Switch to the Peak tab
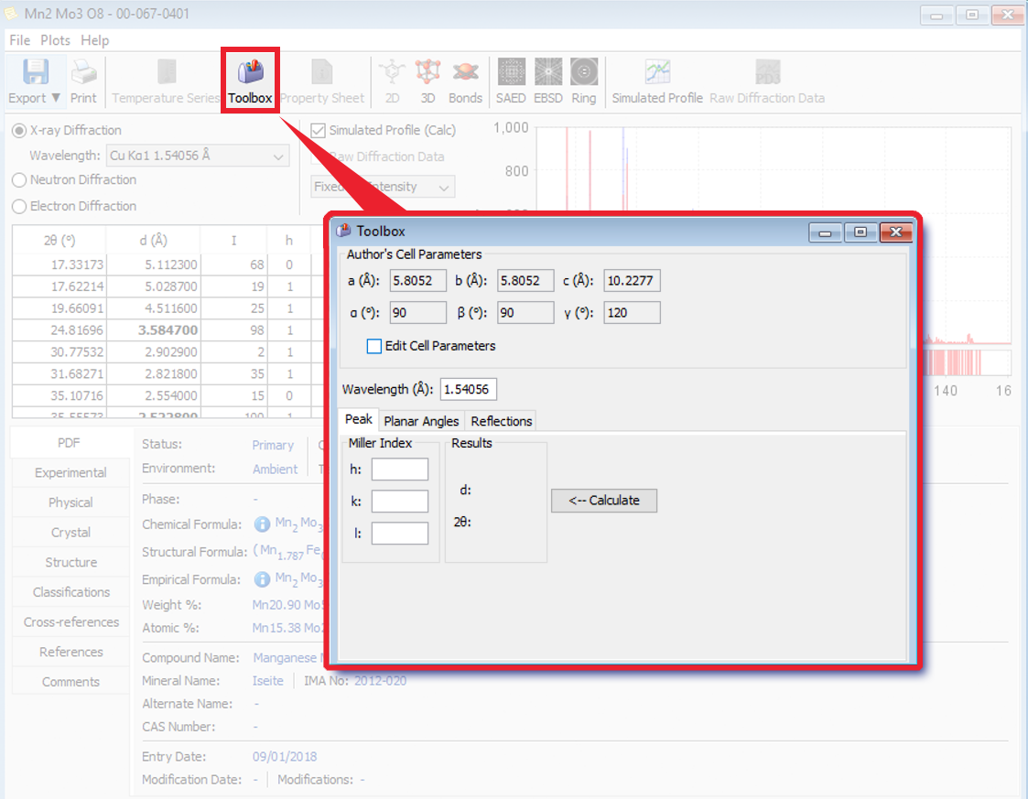1028x799 pixels. [359, 419]
